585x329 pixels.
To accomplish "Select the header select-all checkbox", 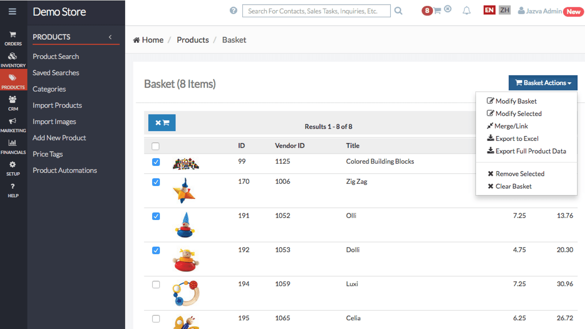I will [155, 146].
